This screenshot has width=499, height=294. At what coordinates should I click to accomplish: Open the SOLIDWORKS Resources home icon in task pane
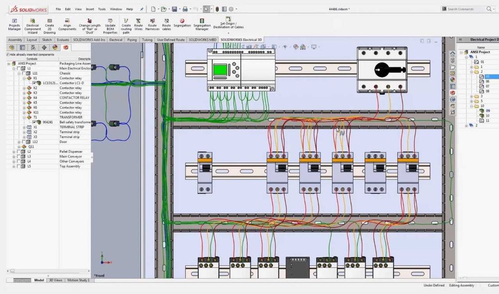pyautogui.click(x=453, y=54)
